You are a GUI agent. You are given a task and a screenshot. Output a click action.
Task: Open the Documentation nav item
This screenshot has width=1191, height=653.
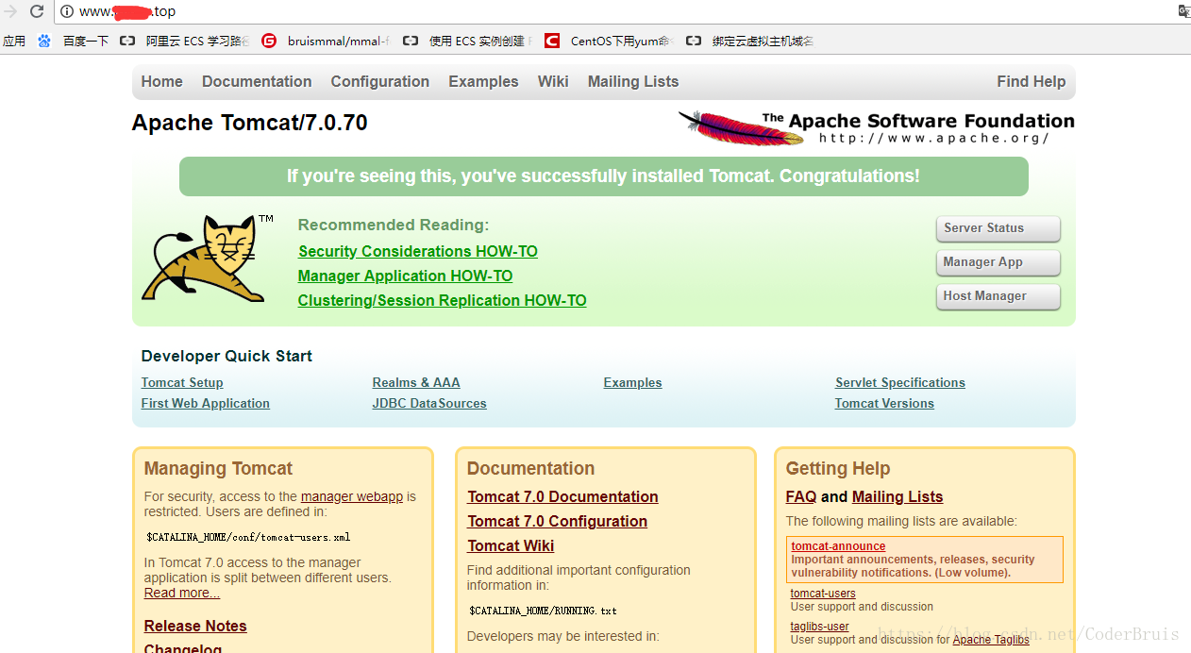click(x=257, y=81)
